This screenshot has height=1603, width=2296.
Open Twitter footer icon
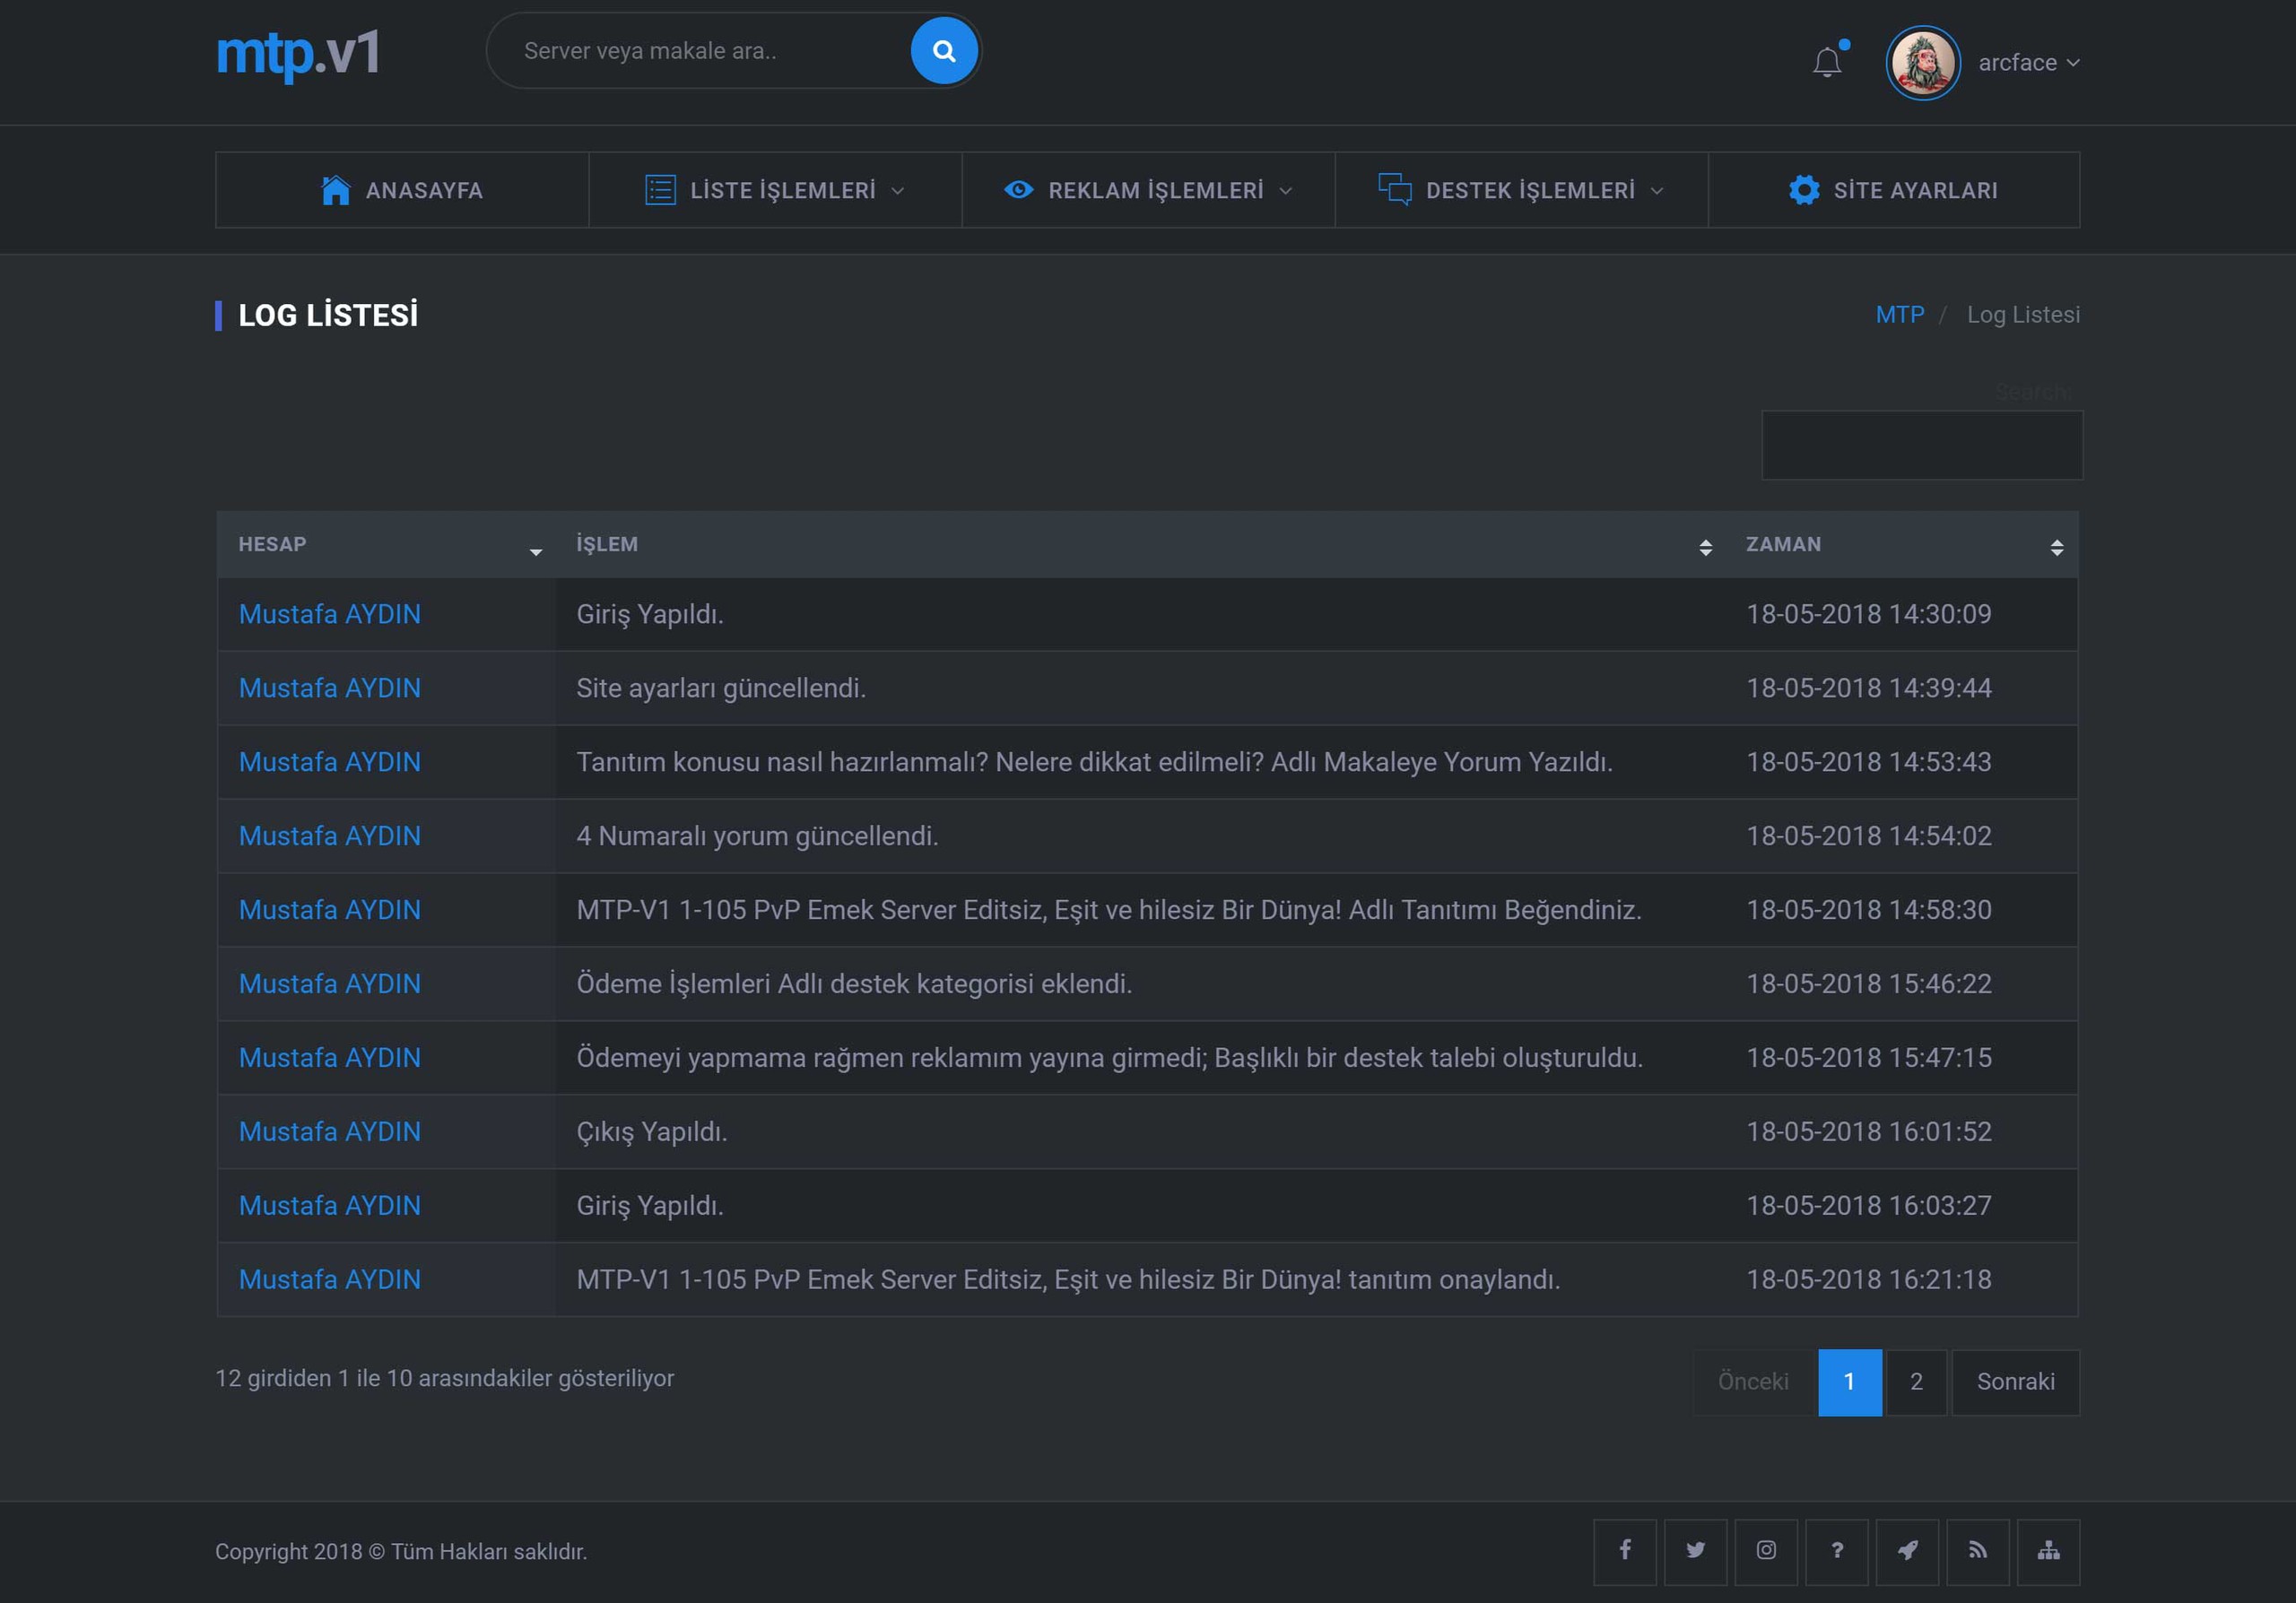pyautogui.click(x=1695, y=1551)
